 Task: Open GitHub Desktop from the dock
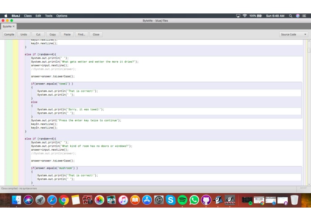pyautogui.click(x=206, y=200)
